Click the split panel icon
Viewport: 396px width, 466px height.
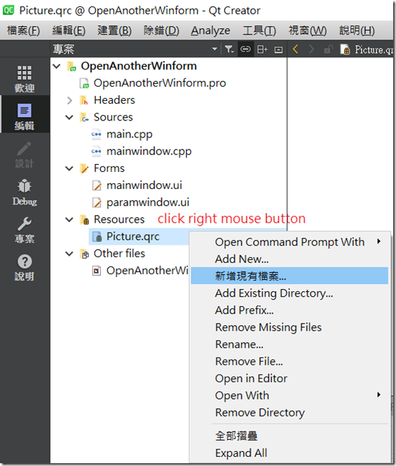tap(262, 49)
